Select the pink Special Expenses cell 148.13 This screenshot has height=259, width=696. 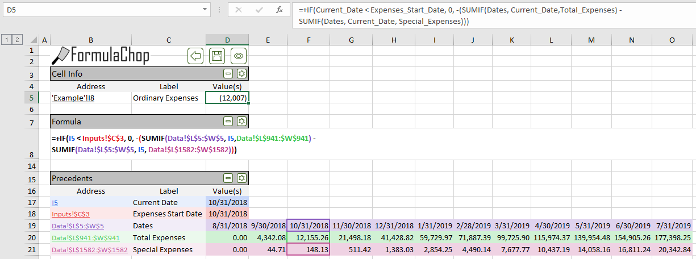(308, 250)
